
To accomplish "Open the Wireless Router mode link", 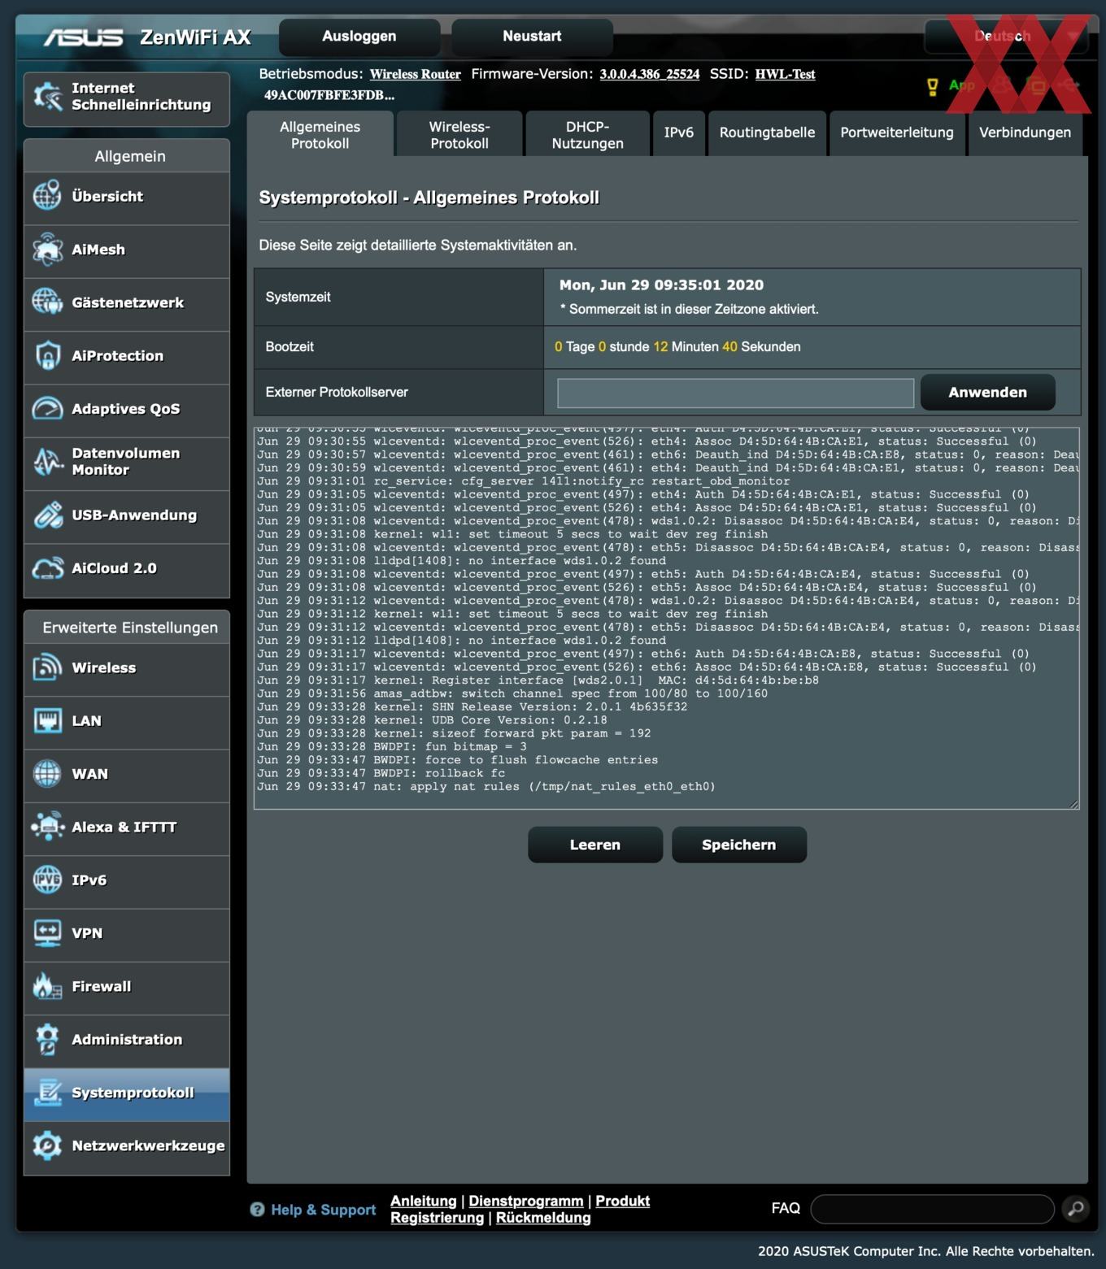I will [416, 74].
